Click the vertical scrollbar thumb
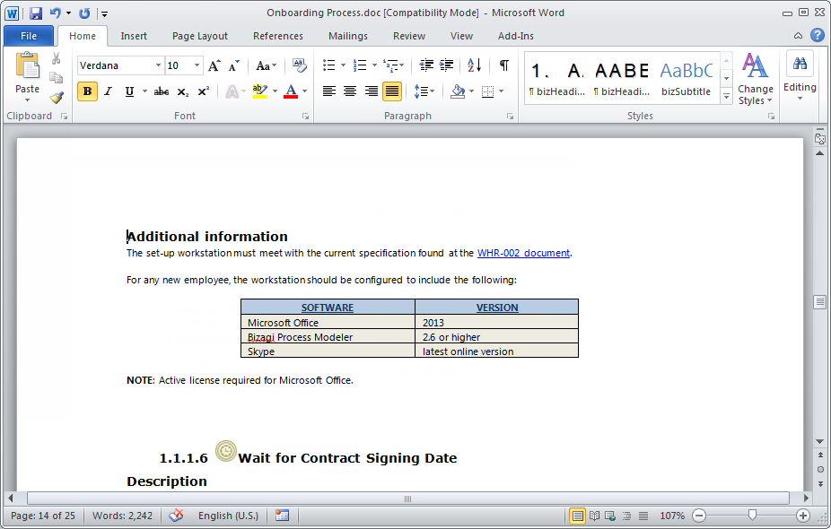Viewport: 831px width, 529px height. click(x=819, y=302)
